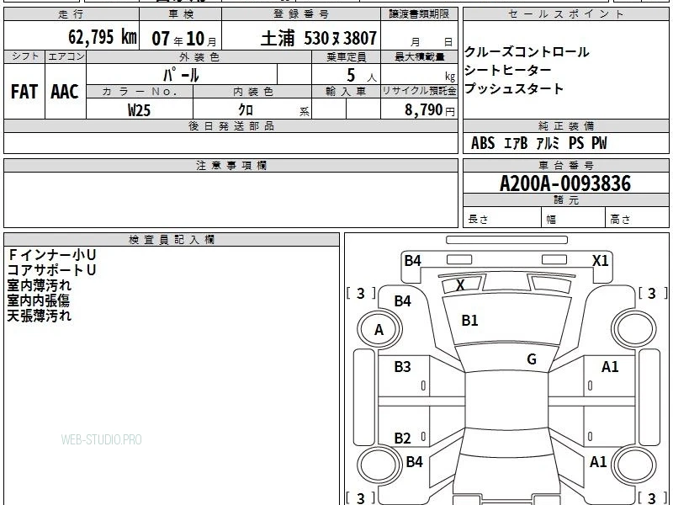Viewport: 673px width, 505px height.
Task: Select PW equipment entry
Action: [599, 143]
